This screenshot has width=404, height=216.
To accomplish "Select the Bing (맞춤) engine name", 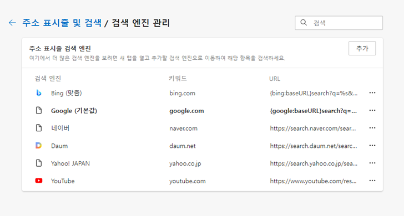I will 67,93.
